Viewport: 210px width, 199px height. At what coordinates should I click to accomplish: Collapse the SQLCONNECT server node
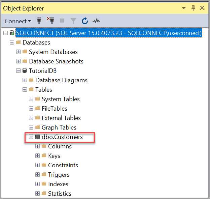click(x=5, y=33)
